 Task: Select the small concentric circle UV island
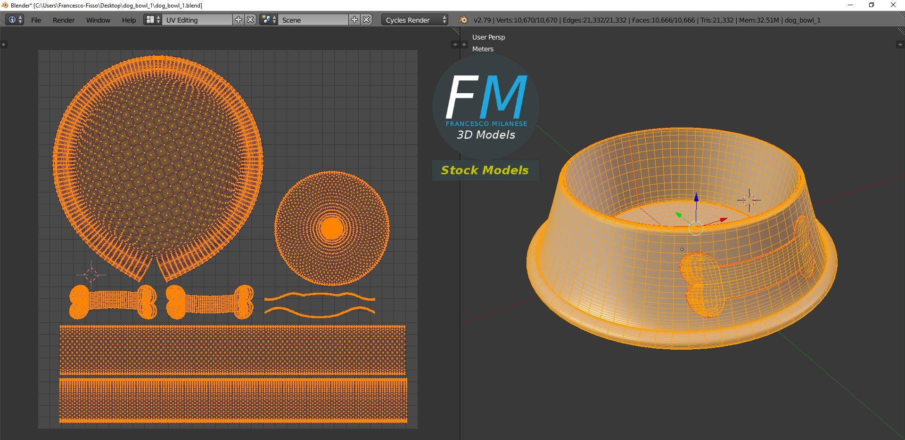tap(332, 228)
